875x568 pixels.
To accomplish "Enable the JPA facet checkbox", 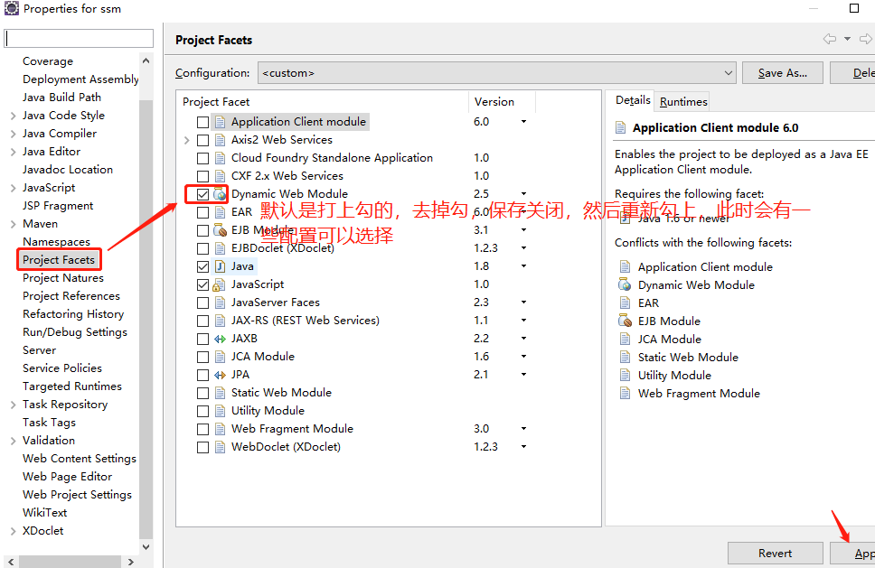I will coord(203,375).
